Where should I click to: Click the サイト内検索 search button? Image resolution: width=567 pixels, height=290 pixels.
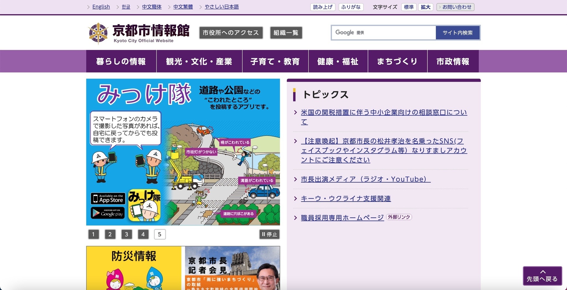click(458, 32)
